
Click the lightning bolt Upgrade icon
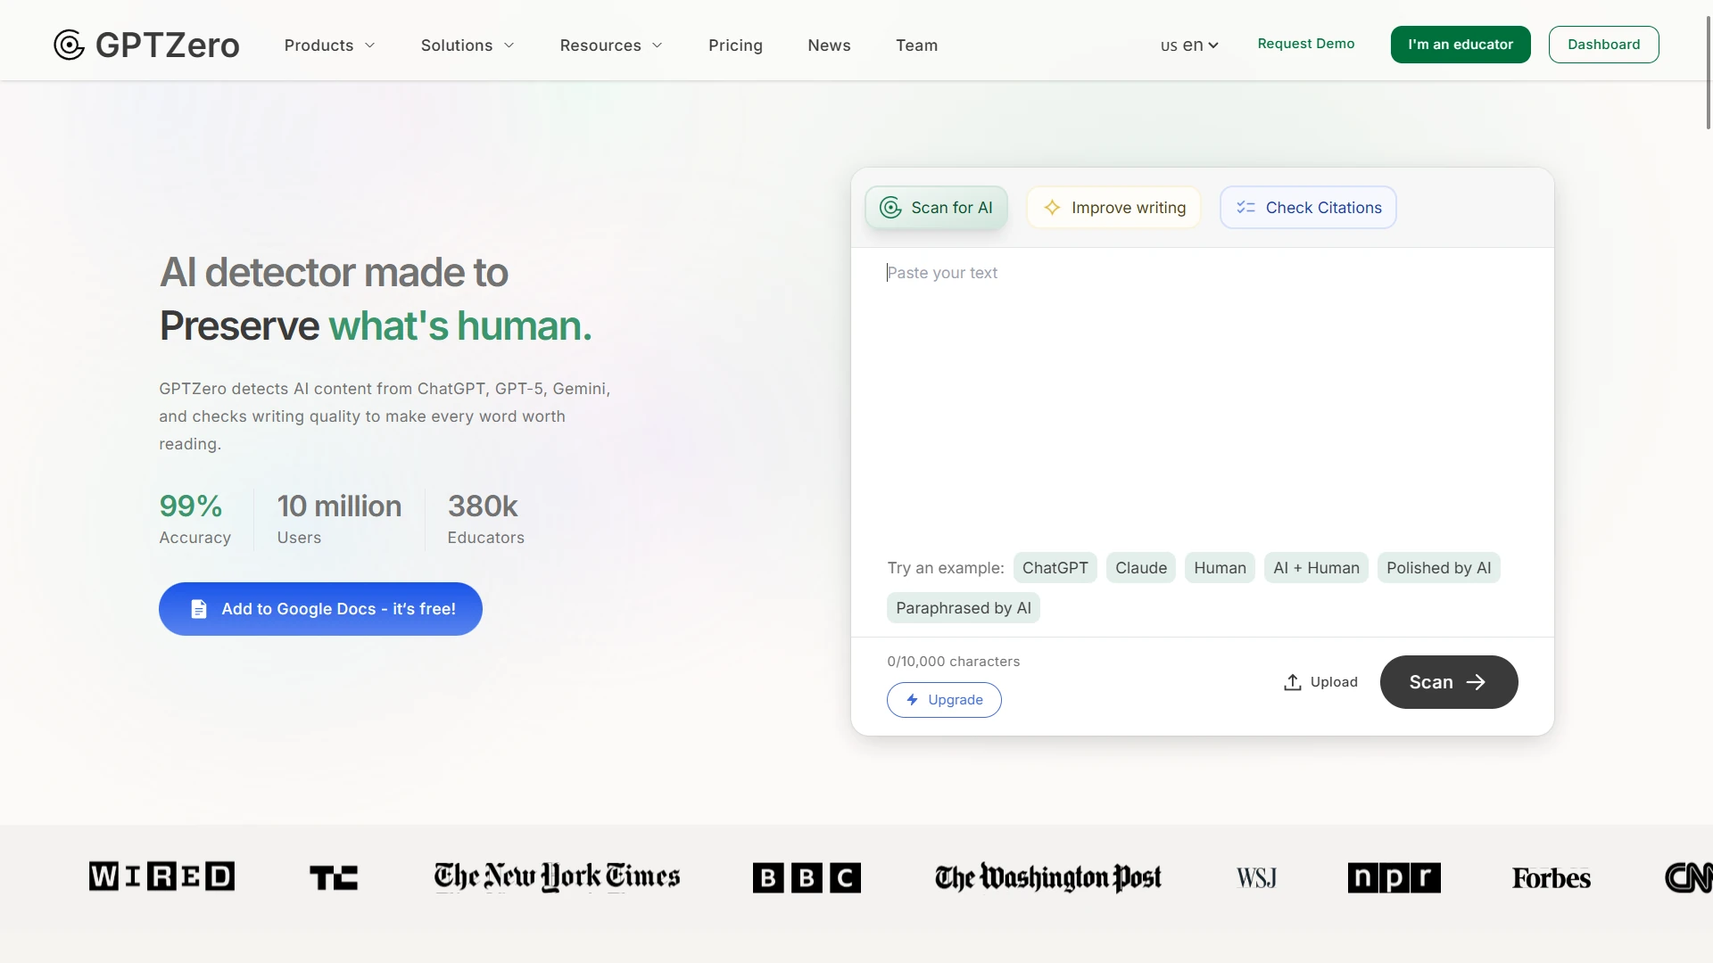(x=912, y=700)
